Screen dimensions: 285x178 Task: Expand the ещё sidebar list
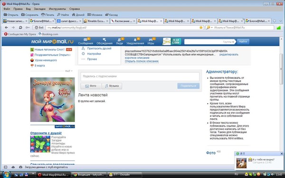tap(69, 71)
